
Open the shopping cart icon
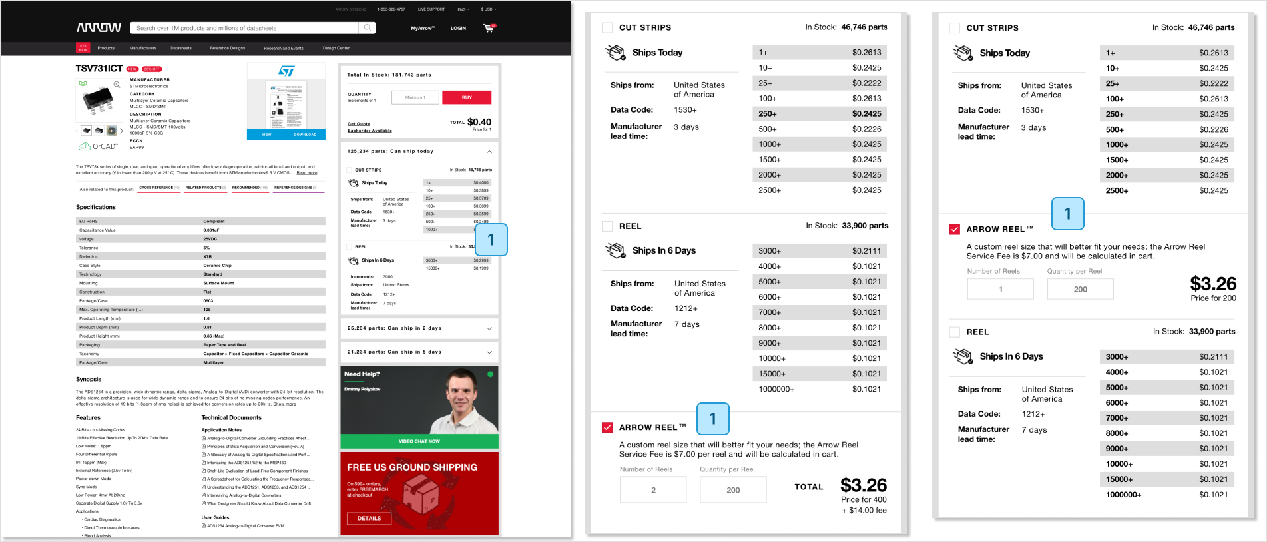[489, 28]
